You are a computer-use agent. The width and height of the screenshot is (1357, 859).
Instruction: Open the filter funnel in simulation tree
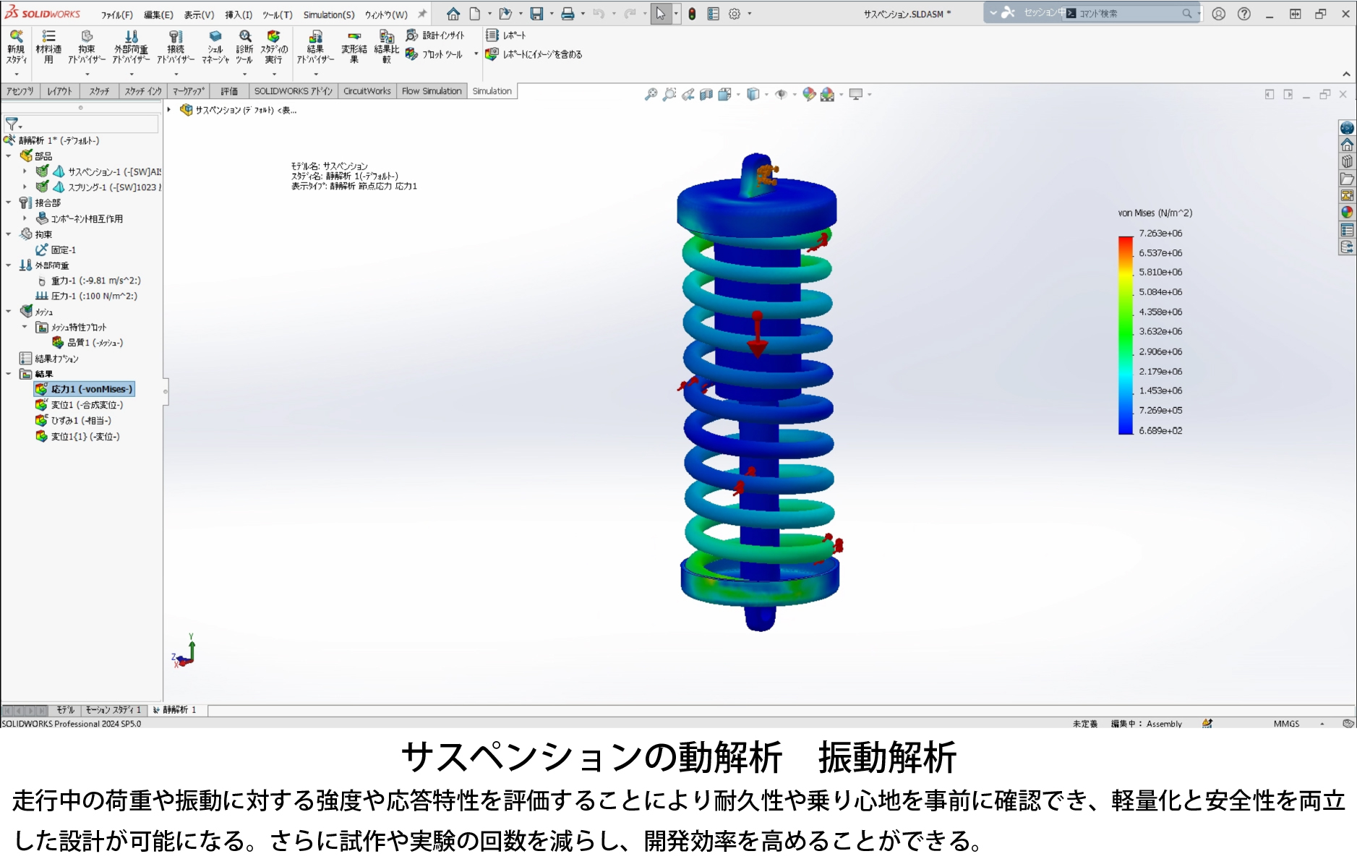tap(12, 124)
